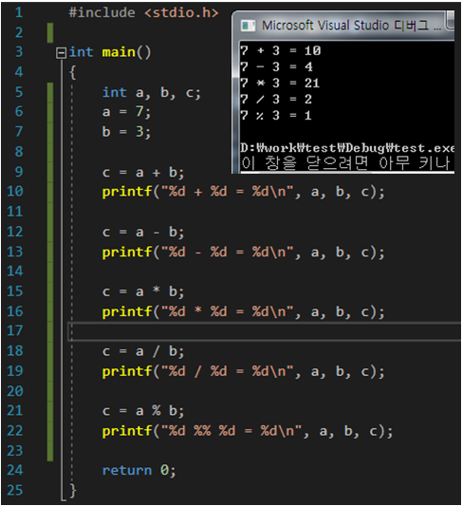The height and width of the screenshot is (506, 462).
Task: Click the 'c = a % b;' statement
Action: pos(143,411)
